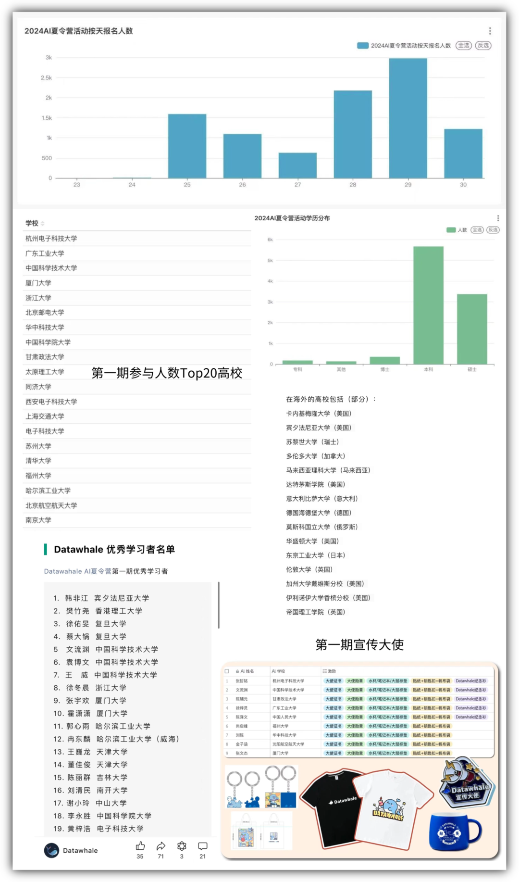Image resolution: width=519 pixels, height=882 pixels.
Task: Click 帝国理工学院（英国） in the overseas list
Action: (x=316, y=612)
